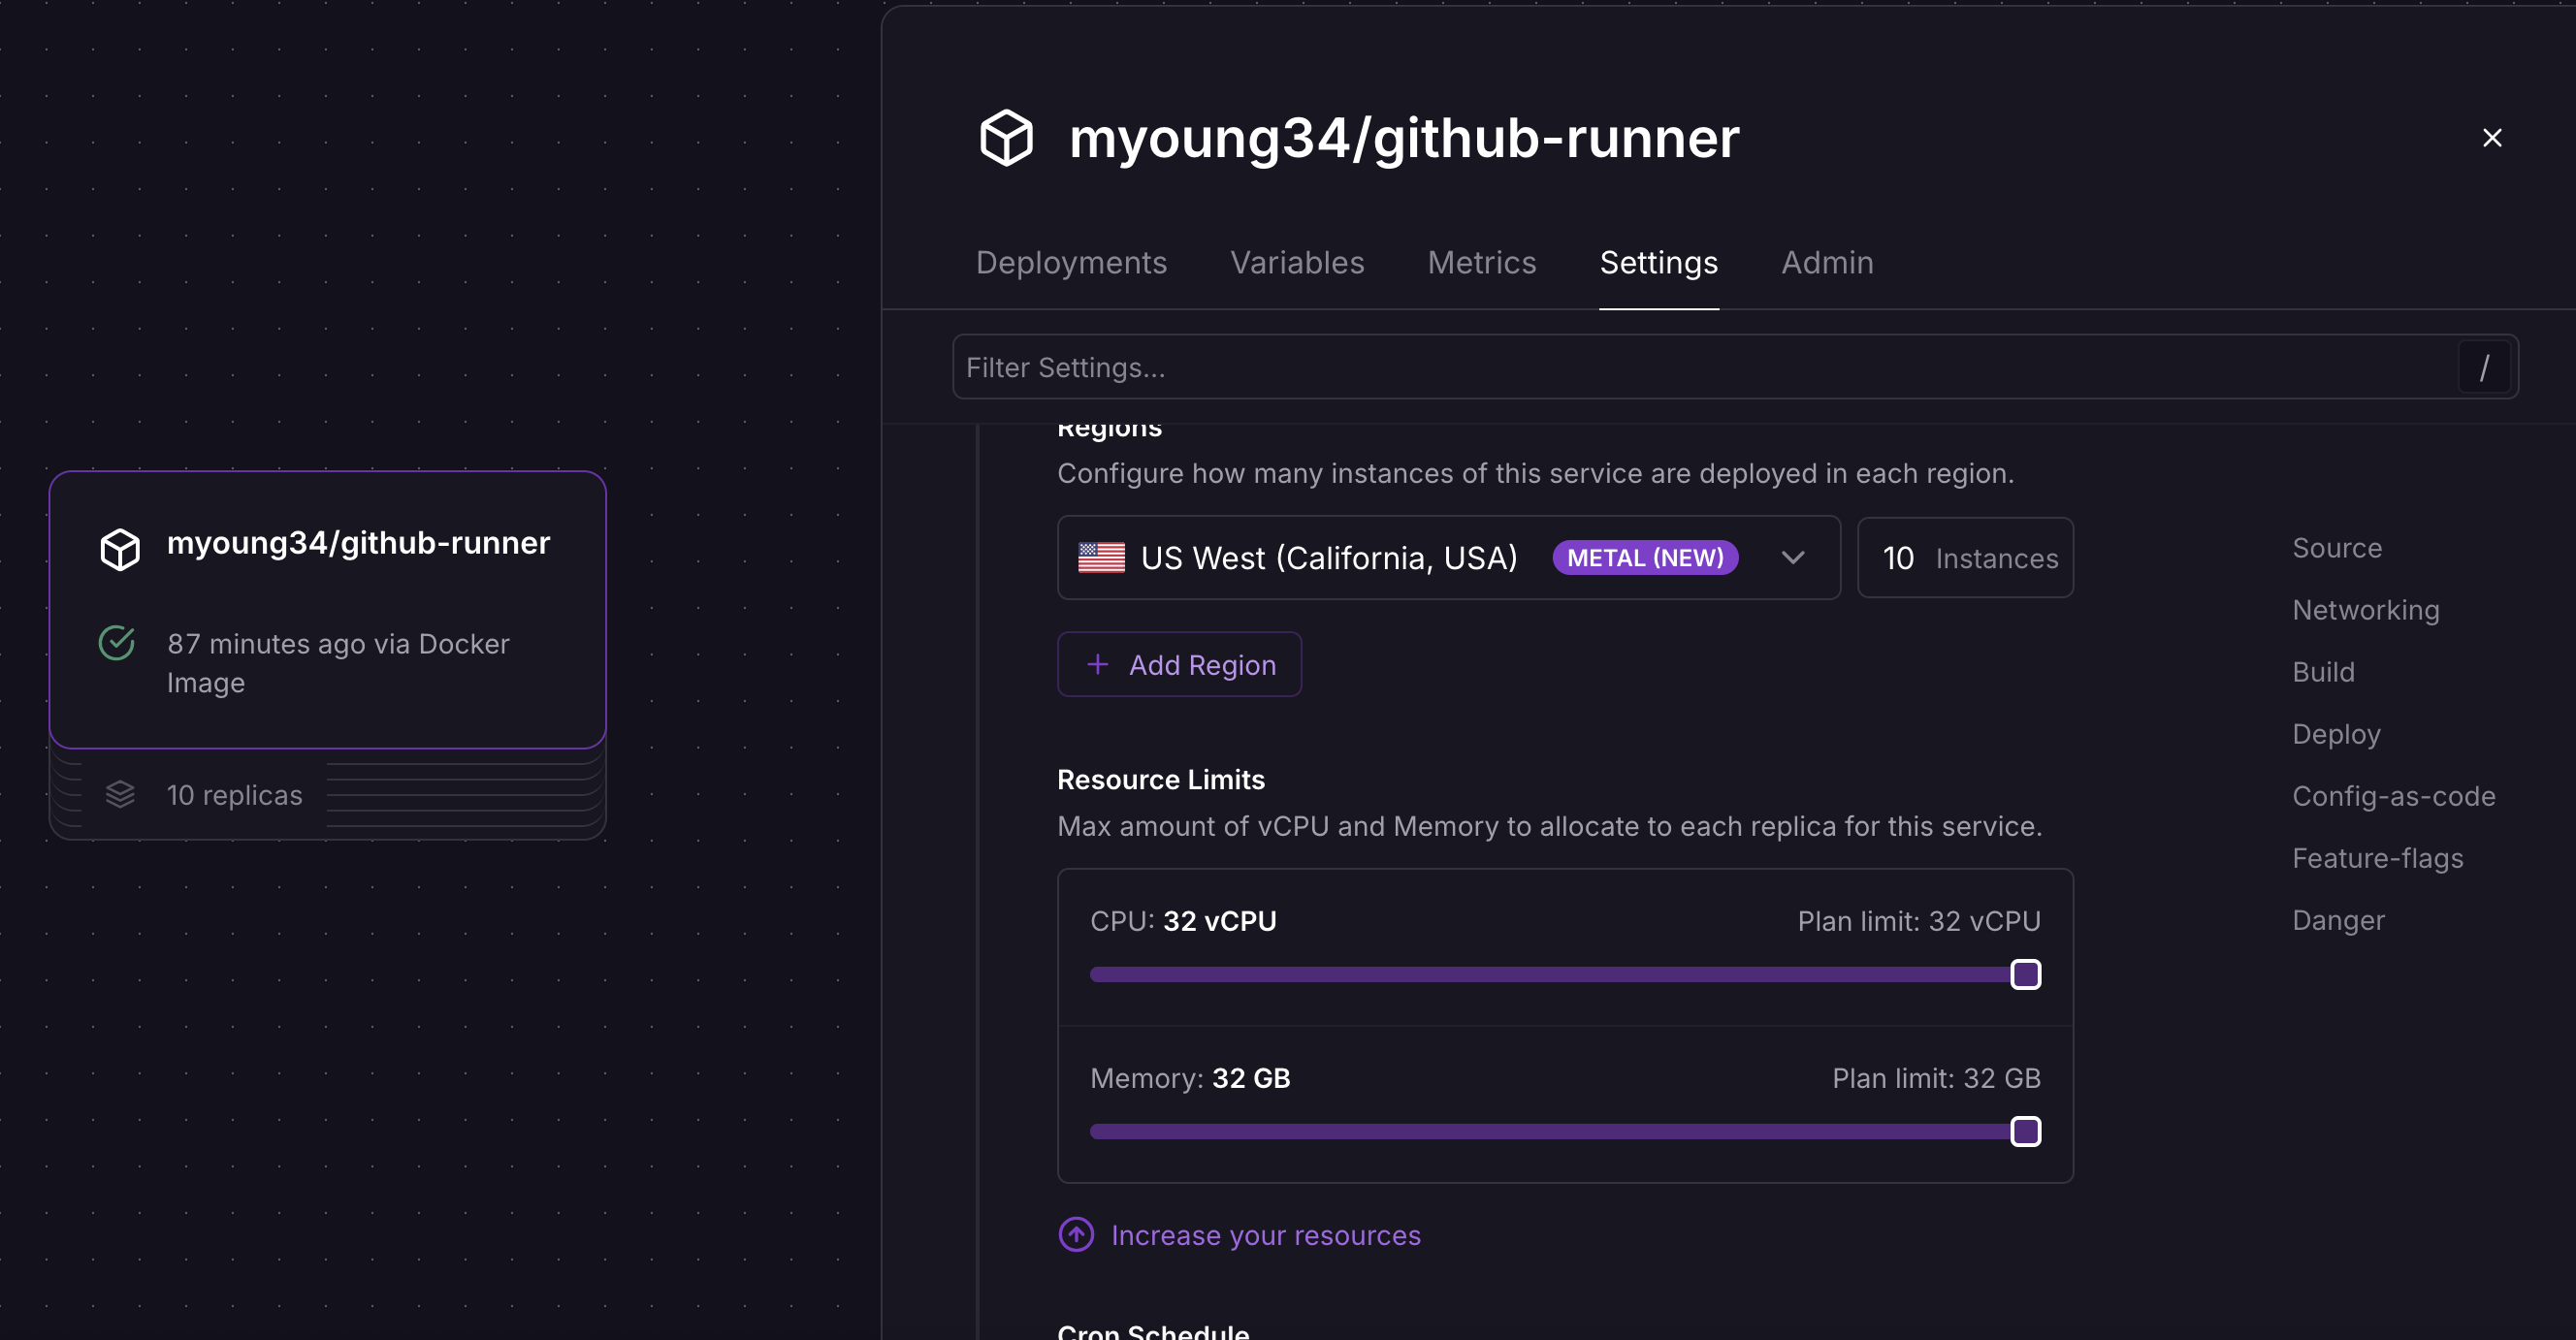Click the 10 replicas label
Viewport: 2576px width, 1340px height.
coord(234,795)
